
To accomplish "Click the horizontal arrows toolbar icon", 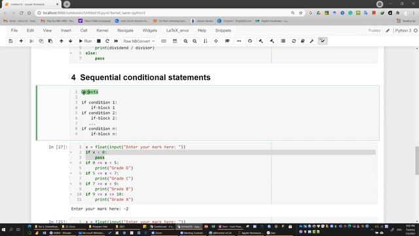I will click(239, 41).
